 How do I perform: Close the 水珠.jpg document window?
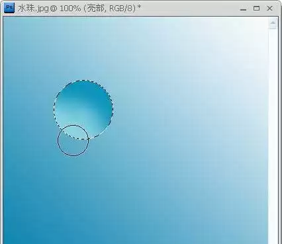[x=269, y=9]
